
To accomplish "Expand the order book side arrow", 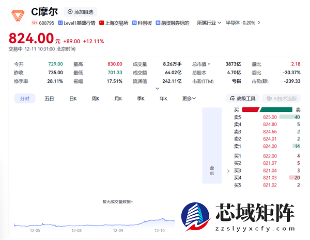I will pyautogui.click(x=228, y=171).
